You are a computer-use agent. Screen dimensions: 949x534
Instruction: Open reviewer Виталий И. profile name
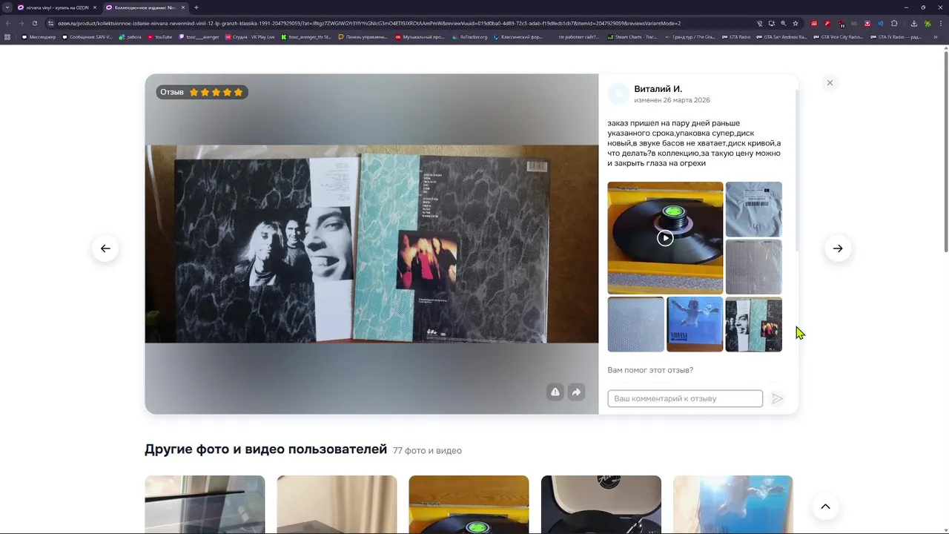pyautogui.click(x=658, y=89)
